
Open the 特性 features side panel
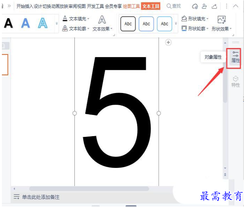(x=235, y=82)
